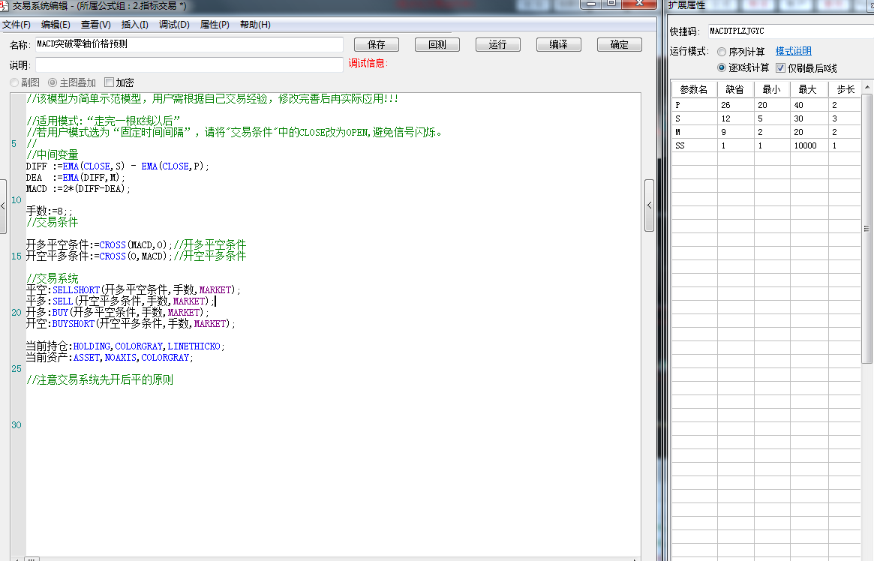Open the 调试(D) menu
The image size is (874, 561).
point(175,25)
